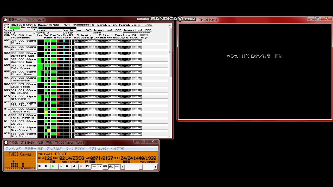Select channel A13 Thick Matrix
Screen dimensions: 333x187
coord(20,116)
